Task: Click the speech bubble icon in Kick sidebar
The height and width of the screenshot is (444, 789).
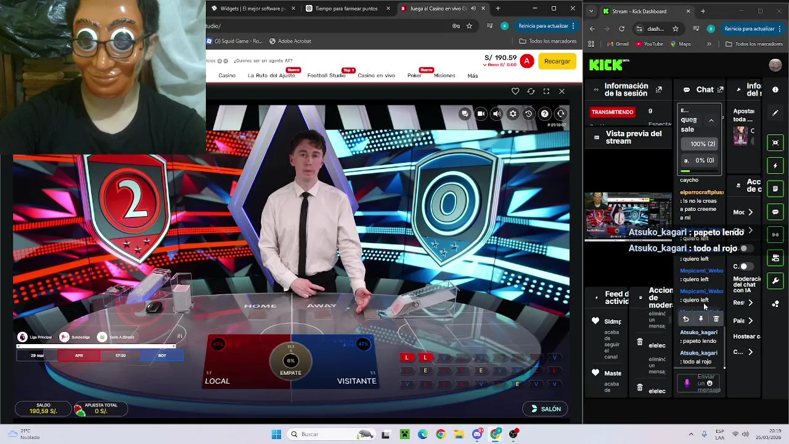Action: pyautogui.click(x=775, y=212)
